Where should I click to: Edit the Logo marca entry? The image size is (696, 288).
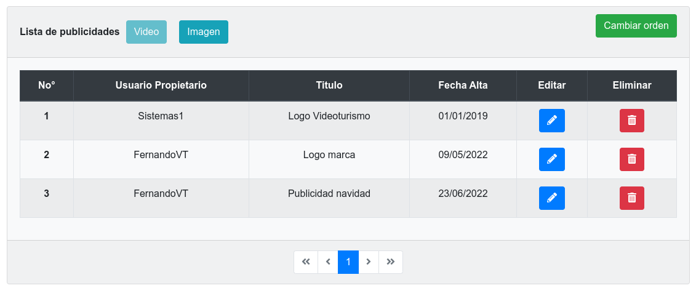click(x=551, y=159)
